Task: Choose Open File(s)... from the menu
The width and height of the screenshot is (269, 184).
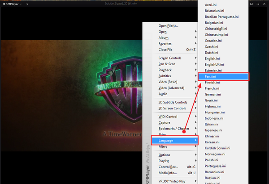Action: (x=175, y=26)
